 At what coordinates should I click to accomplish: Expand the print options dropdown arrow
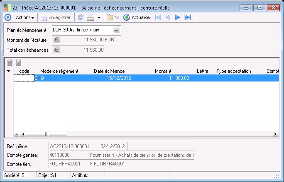99,18
